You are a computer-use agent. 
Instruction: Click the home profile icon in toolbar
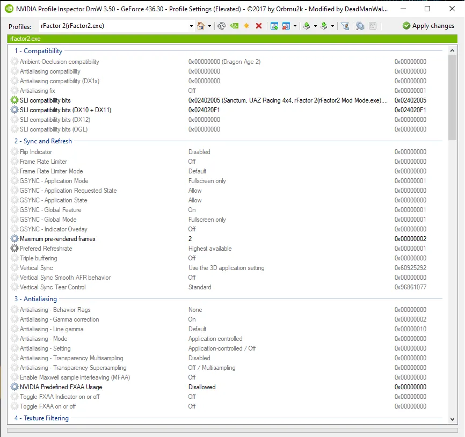201,26
